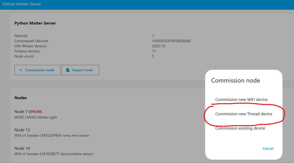Screen dimensions: 294x163
Task: Open Node 16 entry
Action: (22, 148)
